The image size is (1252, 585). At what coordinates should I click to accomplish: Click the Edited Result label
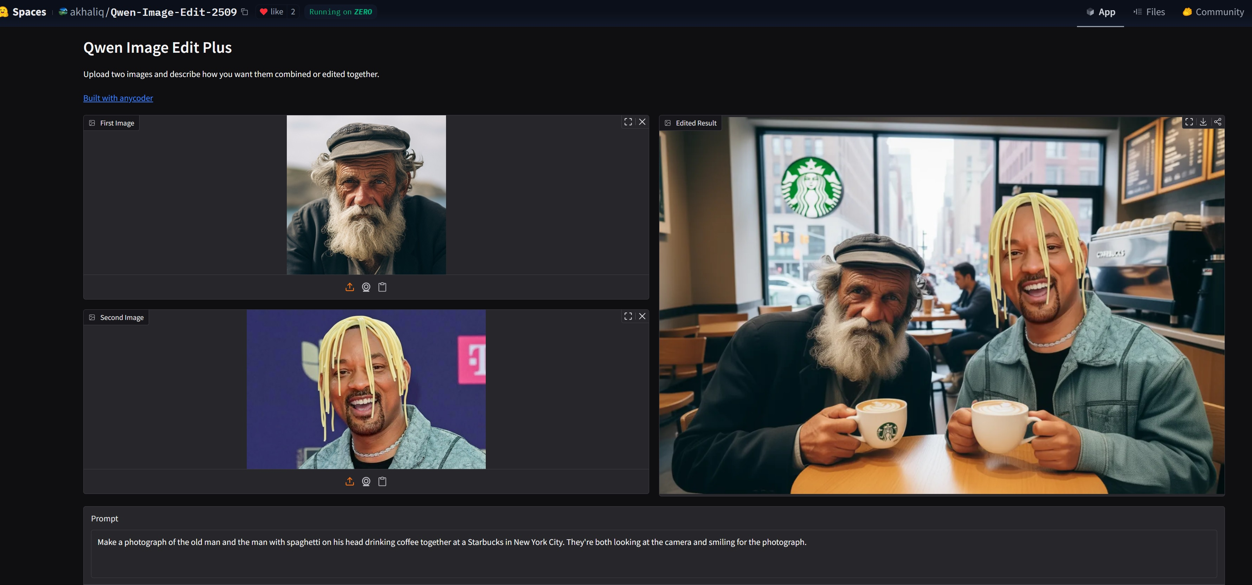tap(691, 123)
